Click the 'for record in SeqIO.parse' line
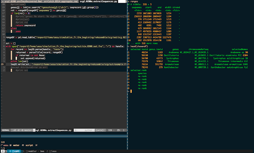The width and height of the screenshot is (254, 153). (x=37, y=49)
